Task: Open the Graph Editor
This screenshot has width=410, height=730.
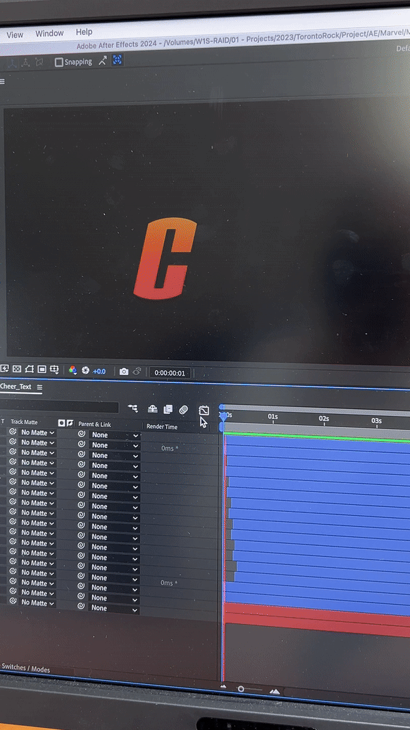Action: tap(204, 410)
